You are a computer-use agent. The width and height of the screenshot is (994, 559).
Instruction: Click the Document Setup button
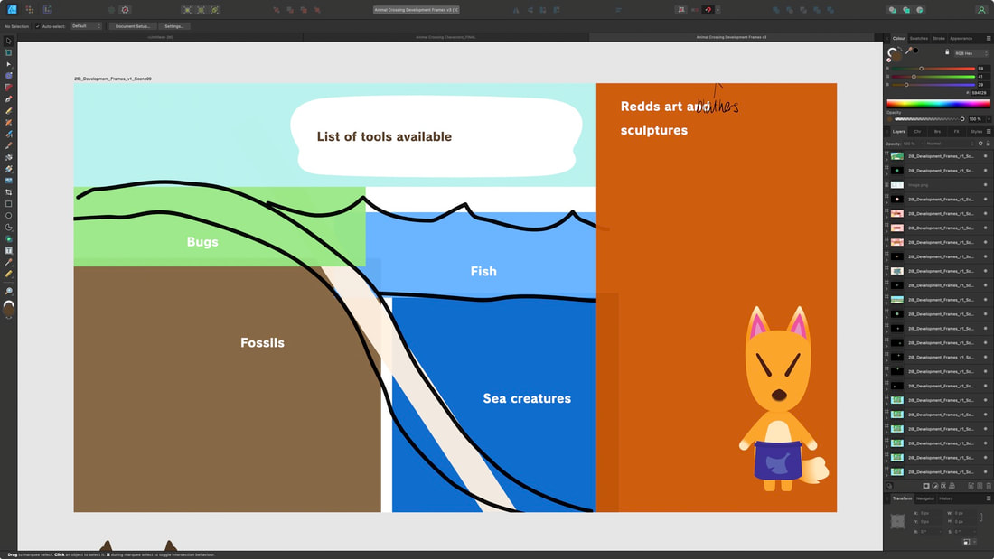pyautogui.click(x=133, y=26)
